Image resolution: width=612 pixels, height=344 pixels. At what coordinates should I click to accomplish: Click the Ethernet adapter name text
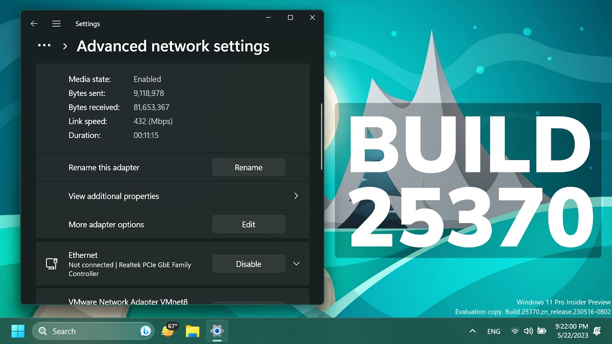tap(83, 255)
